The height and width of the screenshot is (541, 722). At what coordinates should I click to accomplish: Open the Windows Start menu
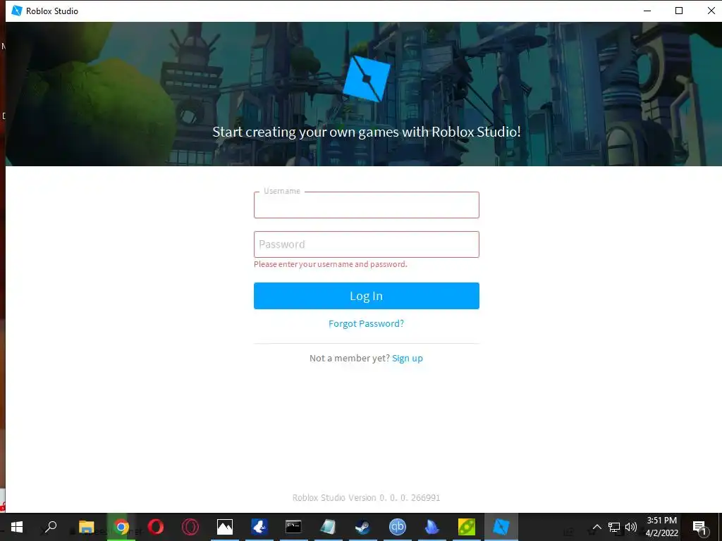(x=17, y=527)
